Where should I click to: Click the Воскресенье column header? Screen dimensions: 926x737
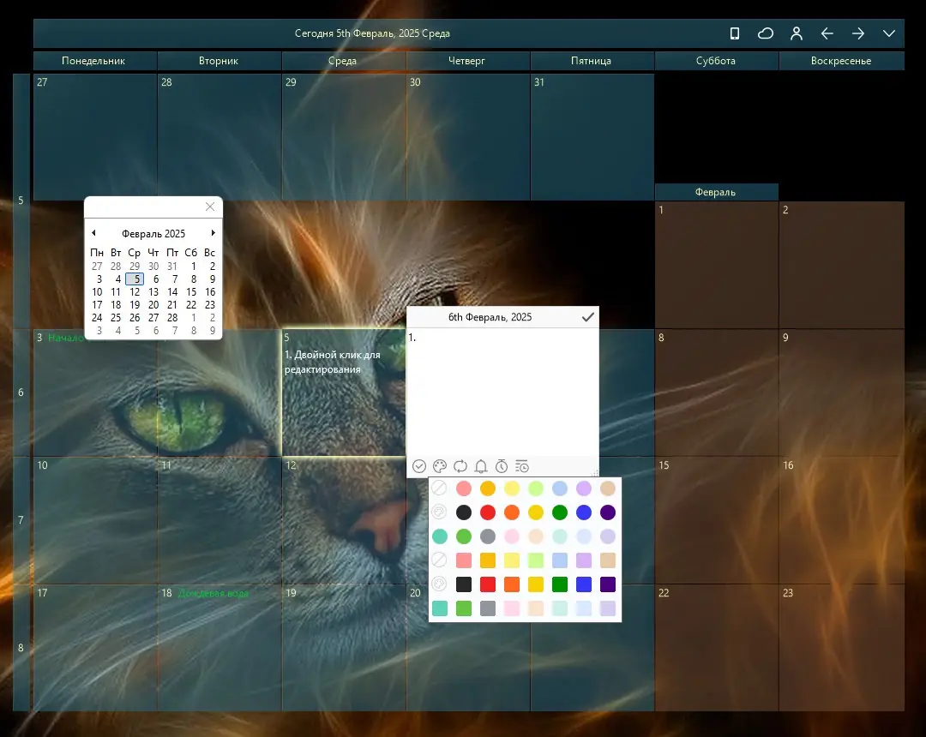(x=842, y=61)
